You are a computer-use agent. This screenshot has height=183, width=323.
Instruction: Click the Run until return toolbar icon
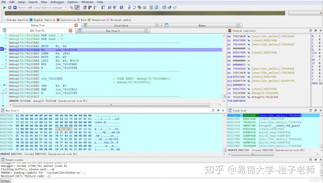point(115,8)
